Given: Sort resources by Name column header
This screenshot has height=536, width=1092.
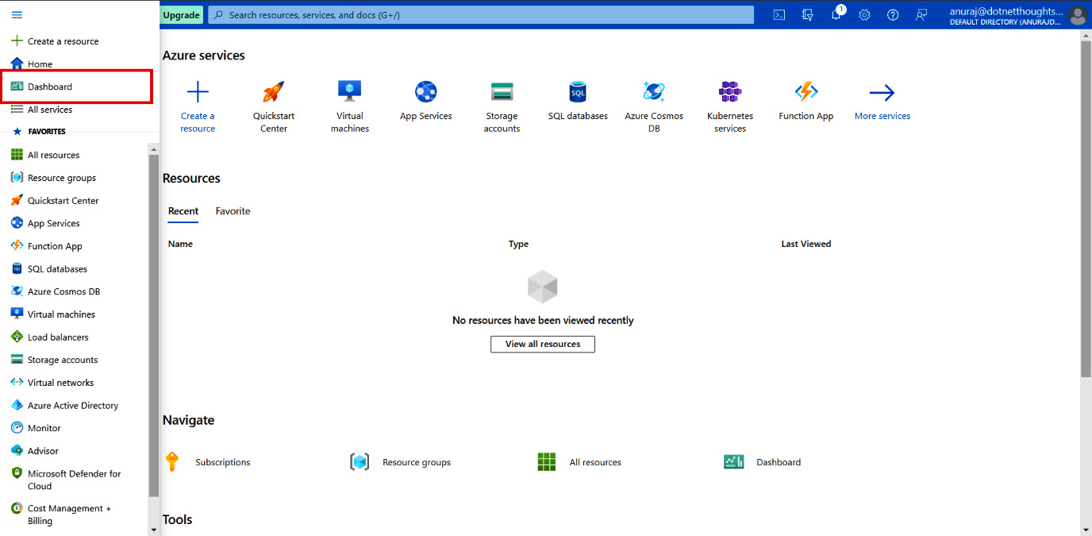Looking at the screenshot, I should [181, 244].
